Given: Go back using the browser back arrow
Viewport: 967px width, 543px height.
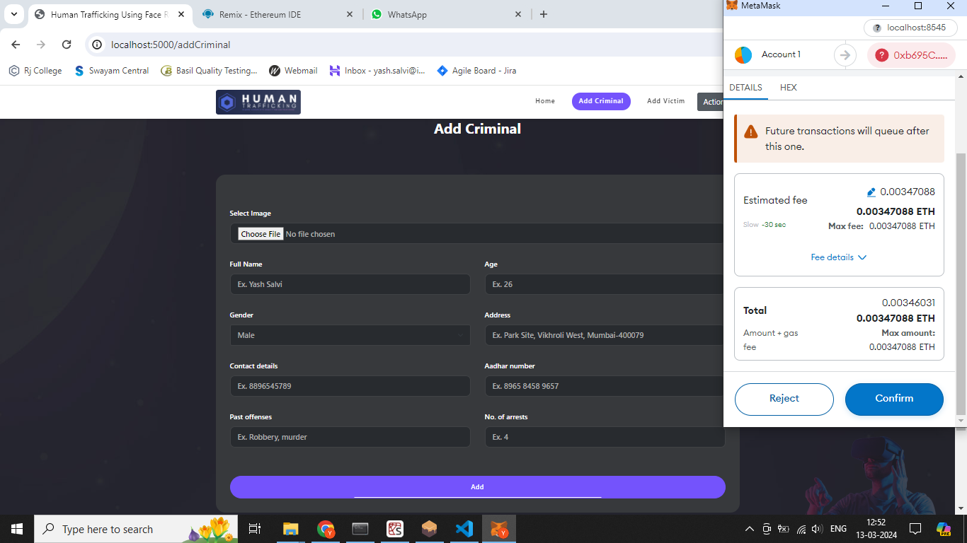Looking at the screenshot, I should click(x=16, y=45).
